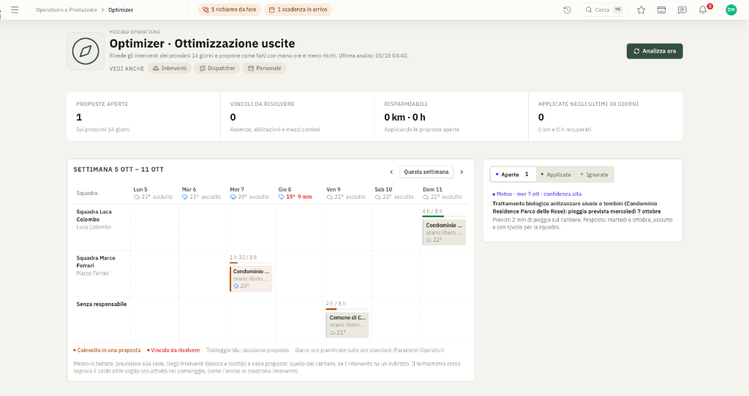This screenshot has width=749, height=396.
Task: Open the hamburger navigation menu
Action: (x=15, y=9)
